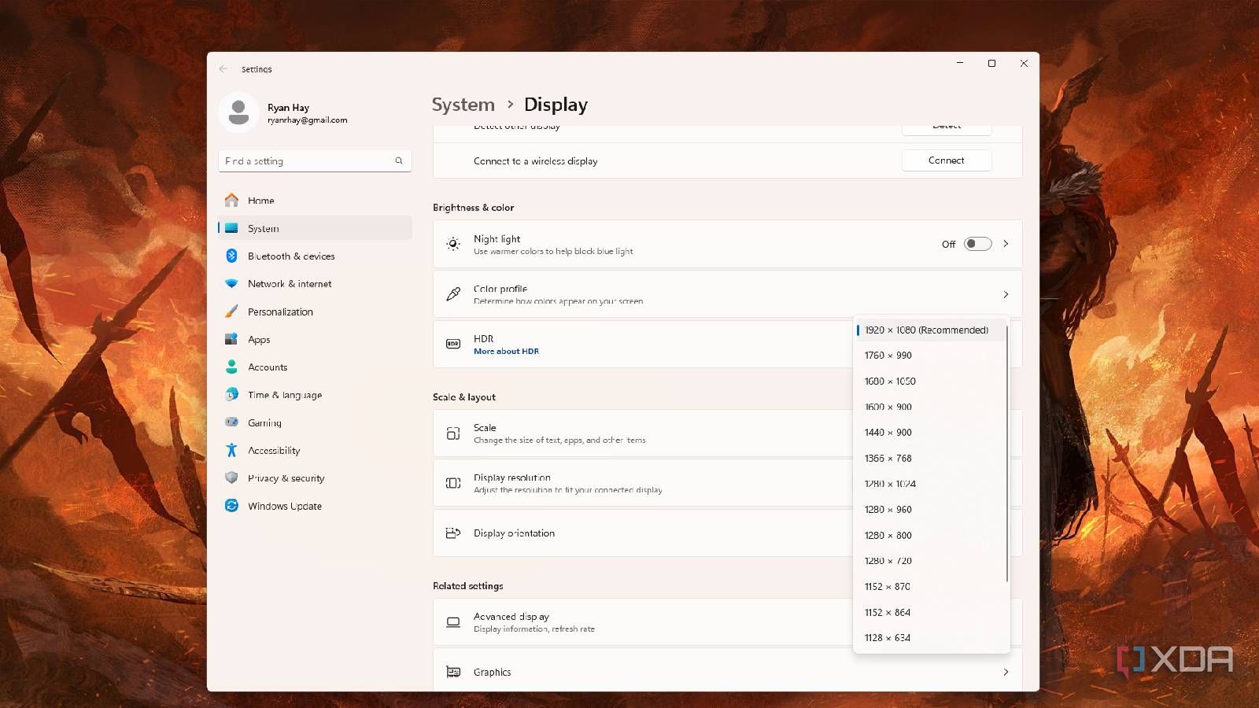Click the Connect button for wireless display
This screenshot has width=1259, height=708.
[x=947, y=160]
